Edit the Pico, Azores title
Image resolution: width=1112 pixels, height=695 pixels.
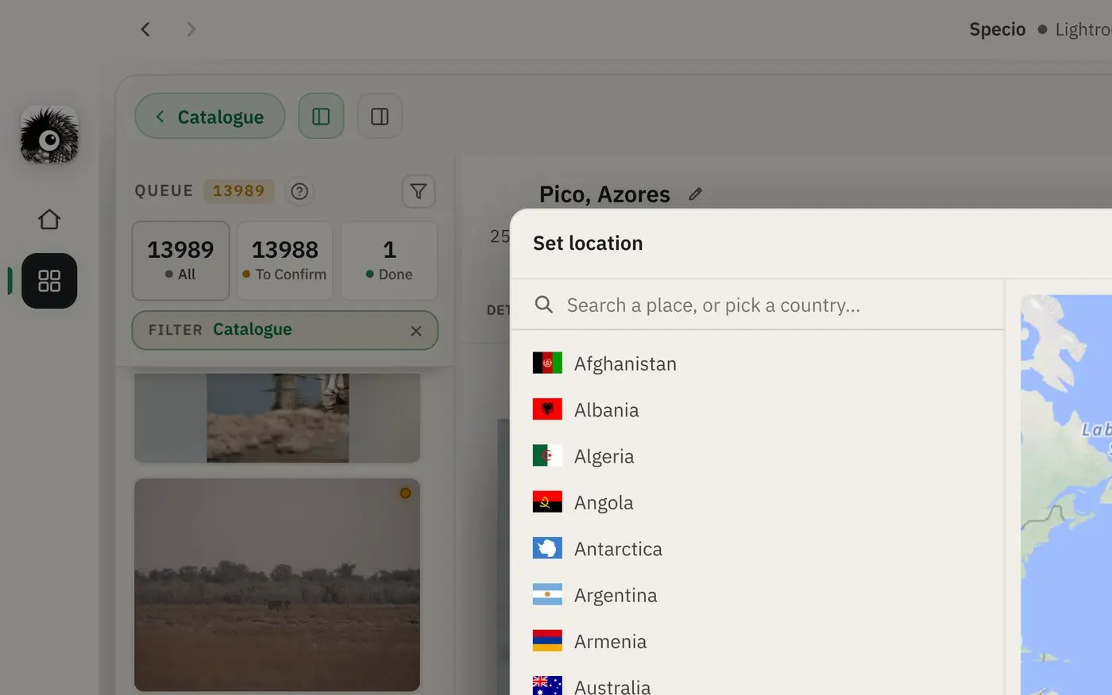coord(695,194)
